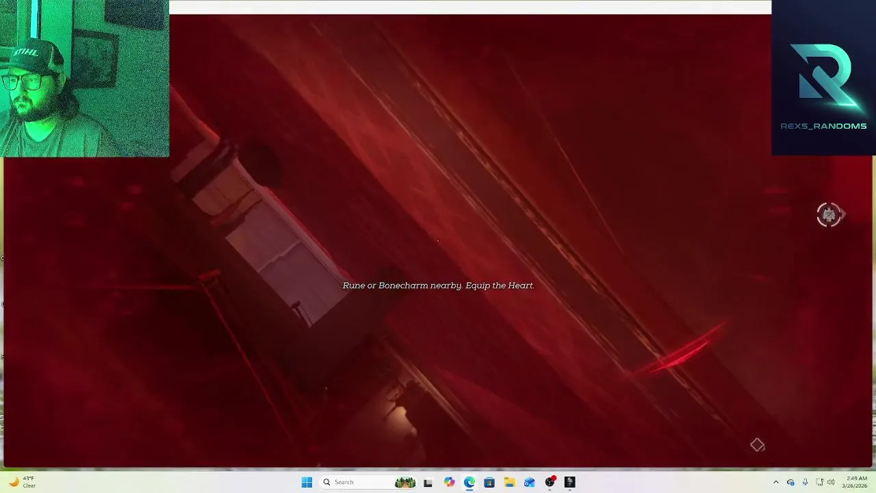Switch to OBS Studio in taskbar
876x493 pixels.
pyautogui.click(x=550, y=482)
